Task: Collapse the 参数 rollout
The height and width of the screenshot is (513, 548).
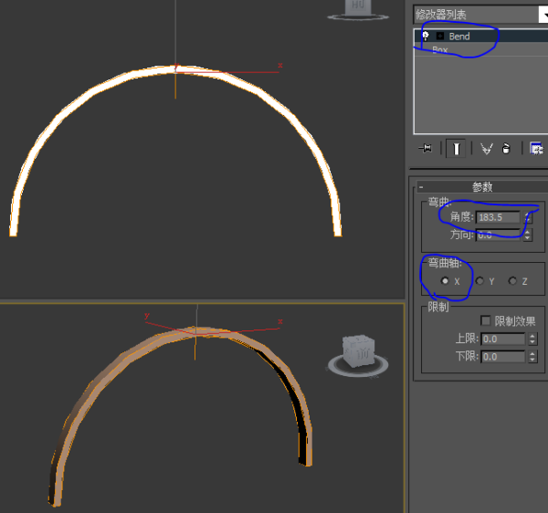Action: click(421, 186)
